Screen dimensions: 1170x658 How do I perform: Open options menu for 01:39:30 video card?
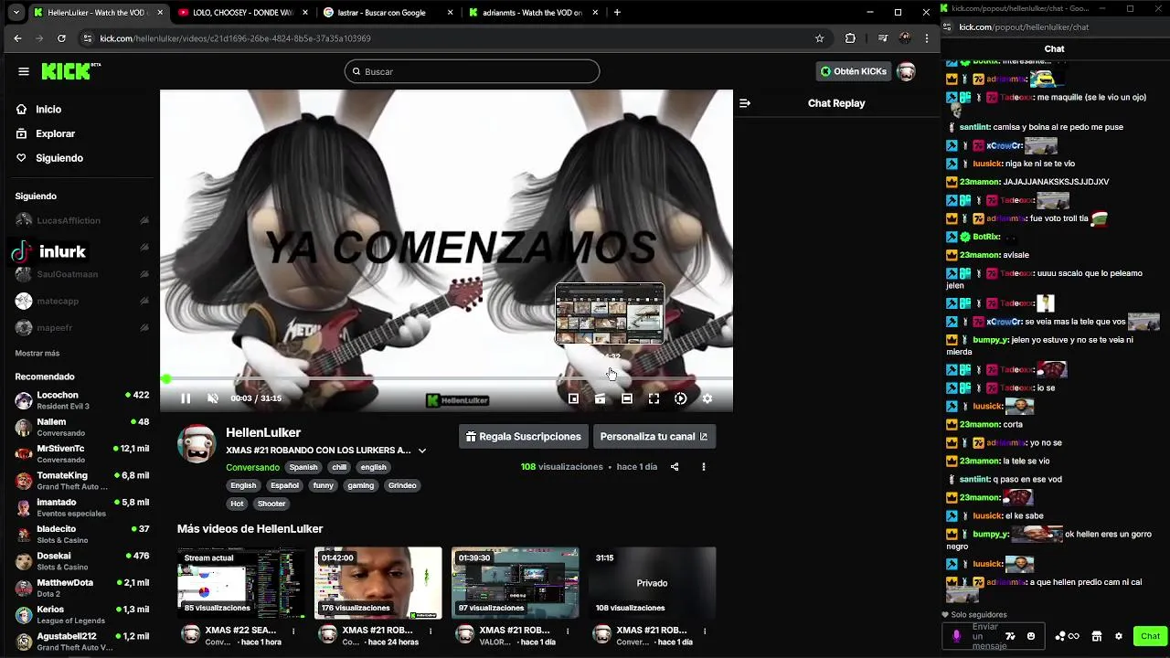pyautogui.click(x=568, y=631)
